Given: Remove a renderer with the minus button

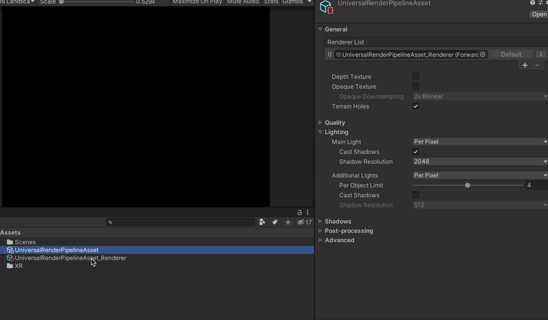Looking at the screenshot, I should pyautogui.click(x=537, y=65).
